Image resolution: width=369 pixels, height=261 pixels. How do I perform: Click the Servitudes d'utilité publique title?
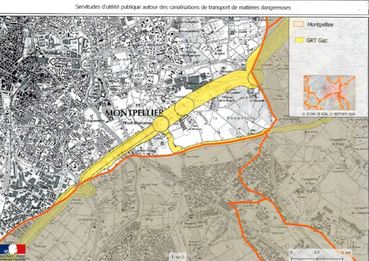tap(183, 7)
